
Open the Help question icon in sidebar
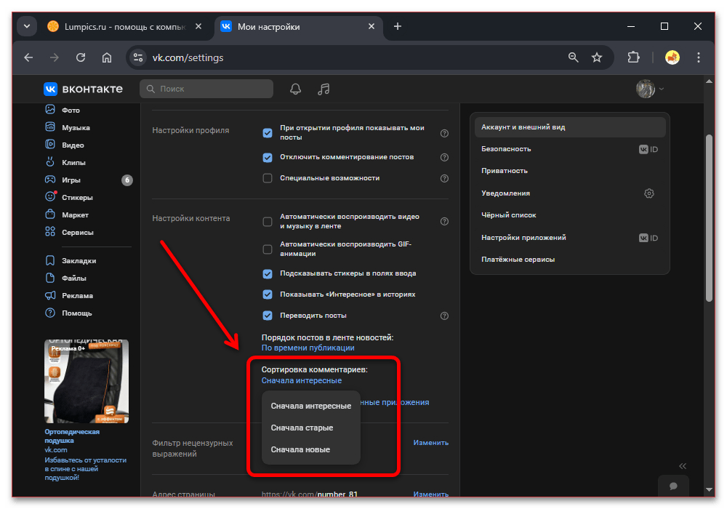(50, 313)
